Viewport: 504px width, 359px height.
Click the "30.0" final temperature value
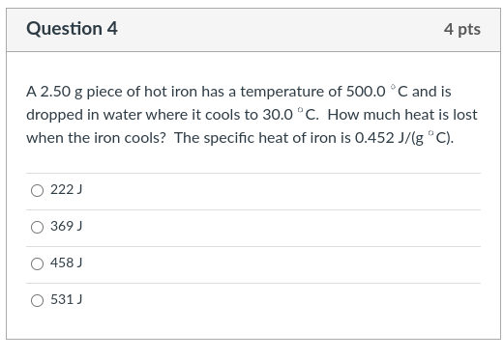click(x=278, y=115)
